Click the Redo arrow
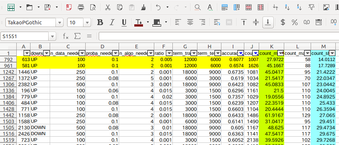339x145 pixels. pyautogui.click(x=176, y=7)
